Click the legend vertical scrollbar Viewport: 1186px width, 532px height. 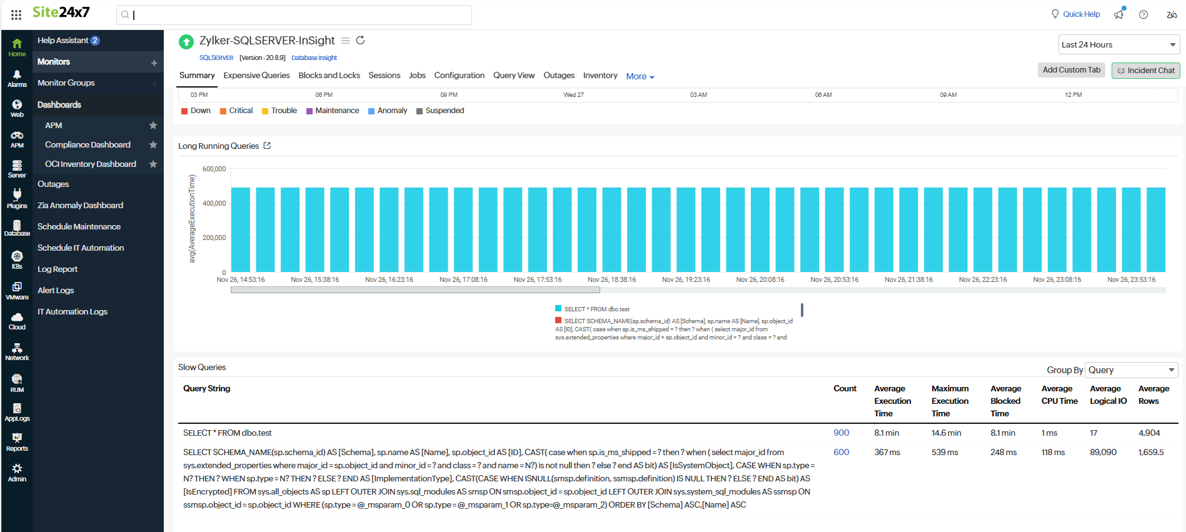tap(802, 309)
